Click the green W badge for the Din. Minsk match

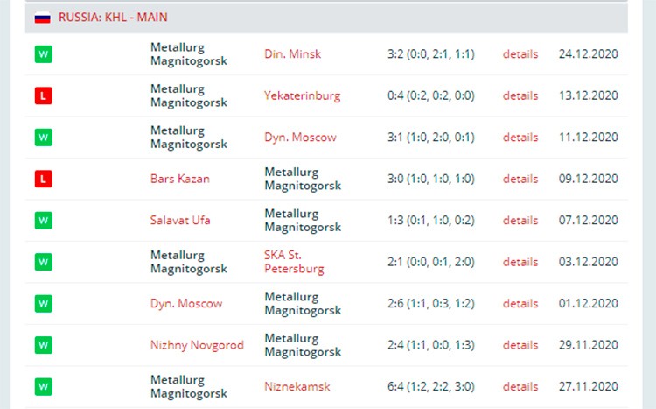pyautogui.click(x=44, y=54)
